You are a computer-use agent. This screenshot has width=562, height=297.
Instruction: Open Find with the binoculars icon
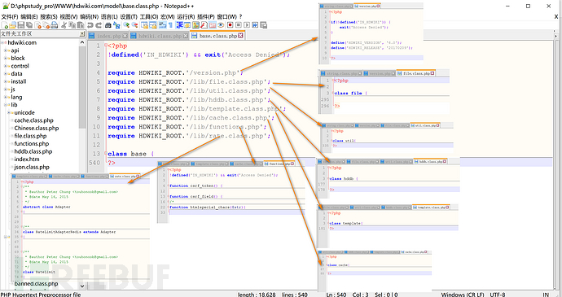[x=108, y=25]
